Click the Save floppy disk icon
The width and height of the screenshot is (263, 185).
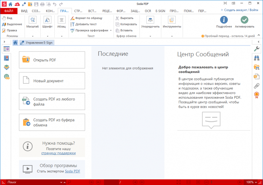pos(36,4)
